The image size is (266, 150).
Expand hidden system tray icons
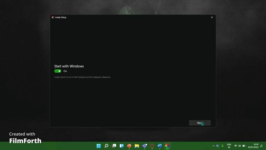pyautogui.click(x=213, y=146)
